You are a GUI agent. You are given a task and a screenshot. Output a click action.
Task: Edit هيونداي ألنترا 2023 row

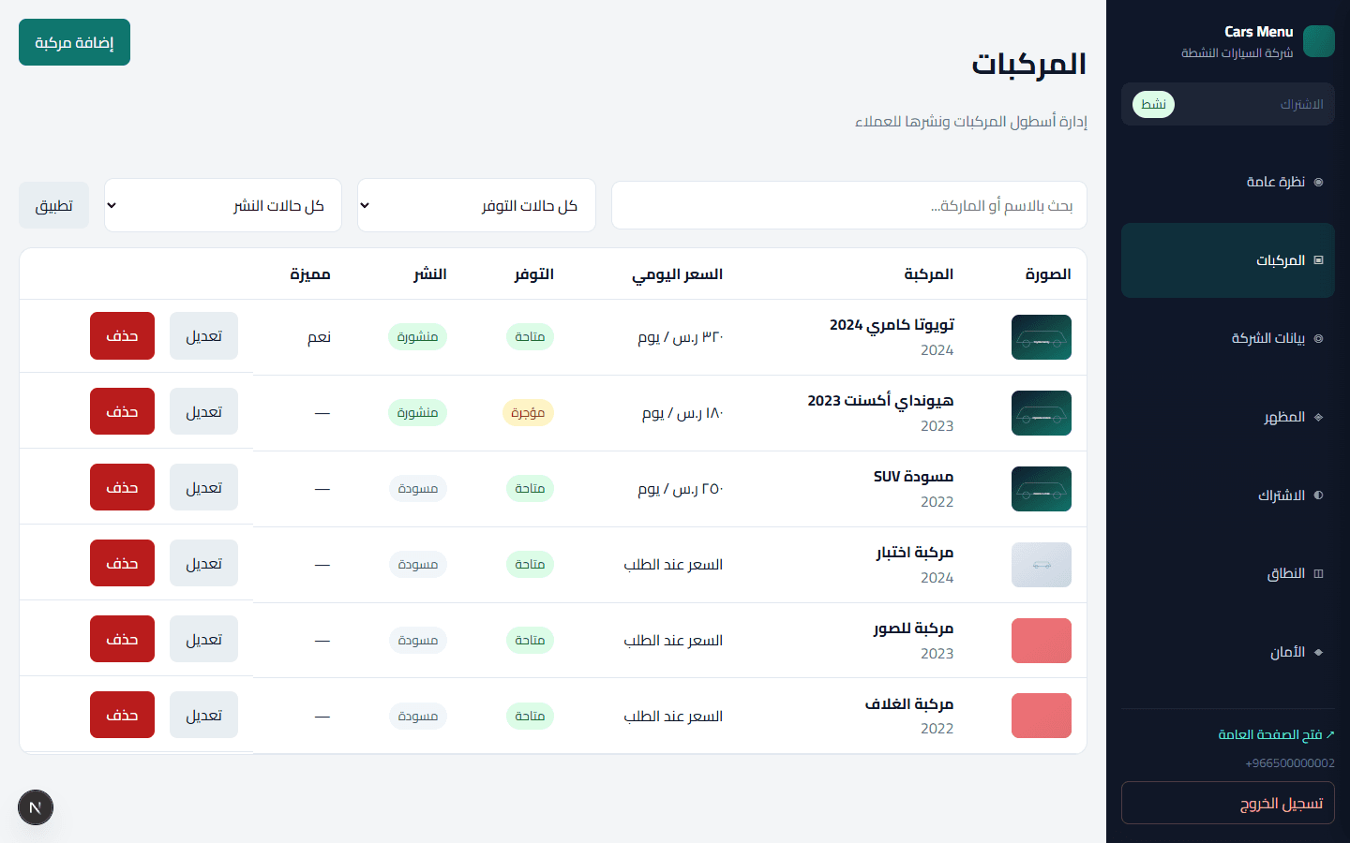(203, 411)
